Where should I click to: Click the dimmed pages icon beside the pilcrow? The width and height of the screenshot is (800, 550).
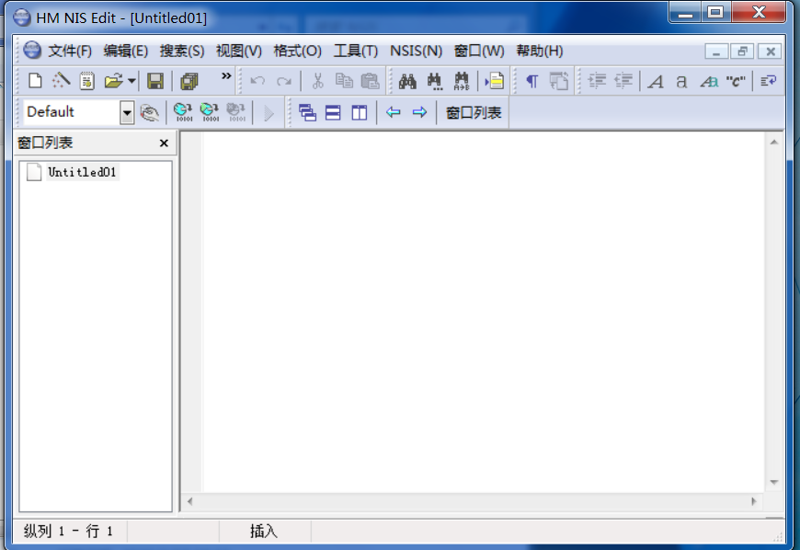point(559,81)
